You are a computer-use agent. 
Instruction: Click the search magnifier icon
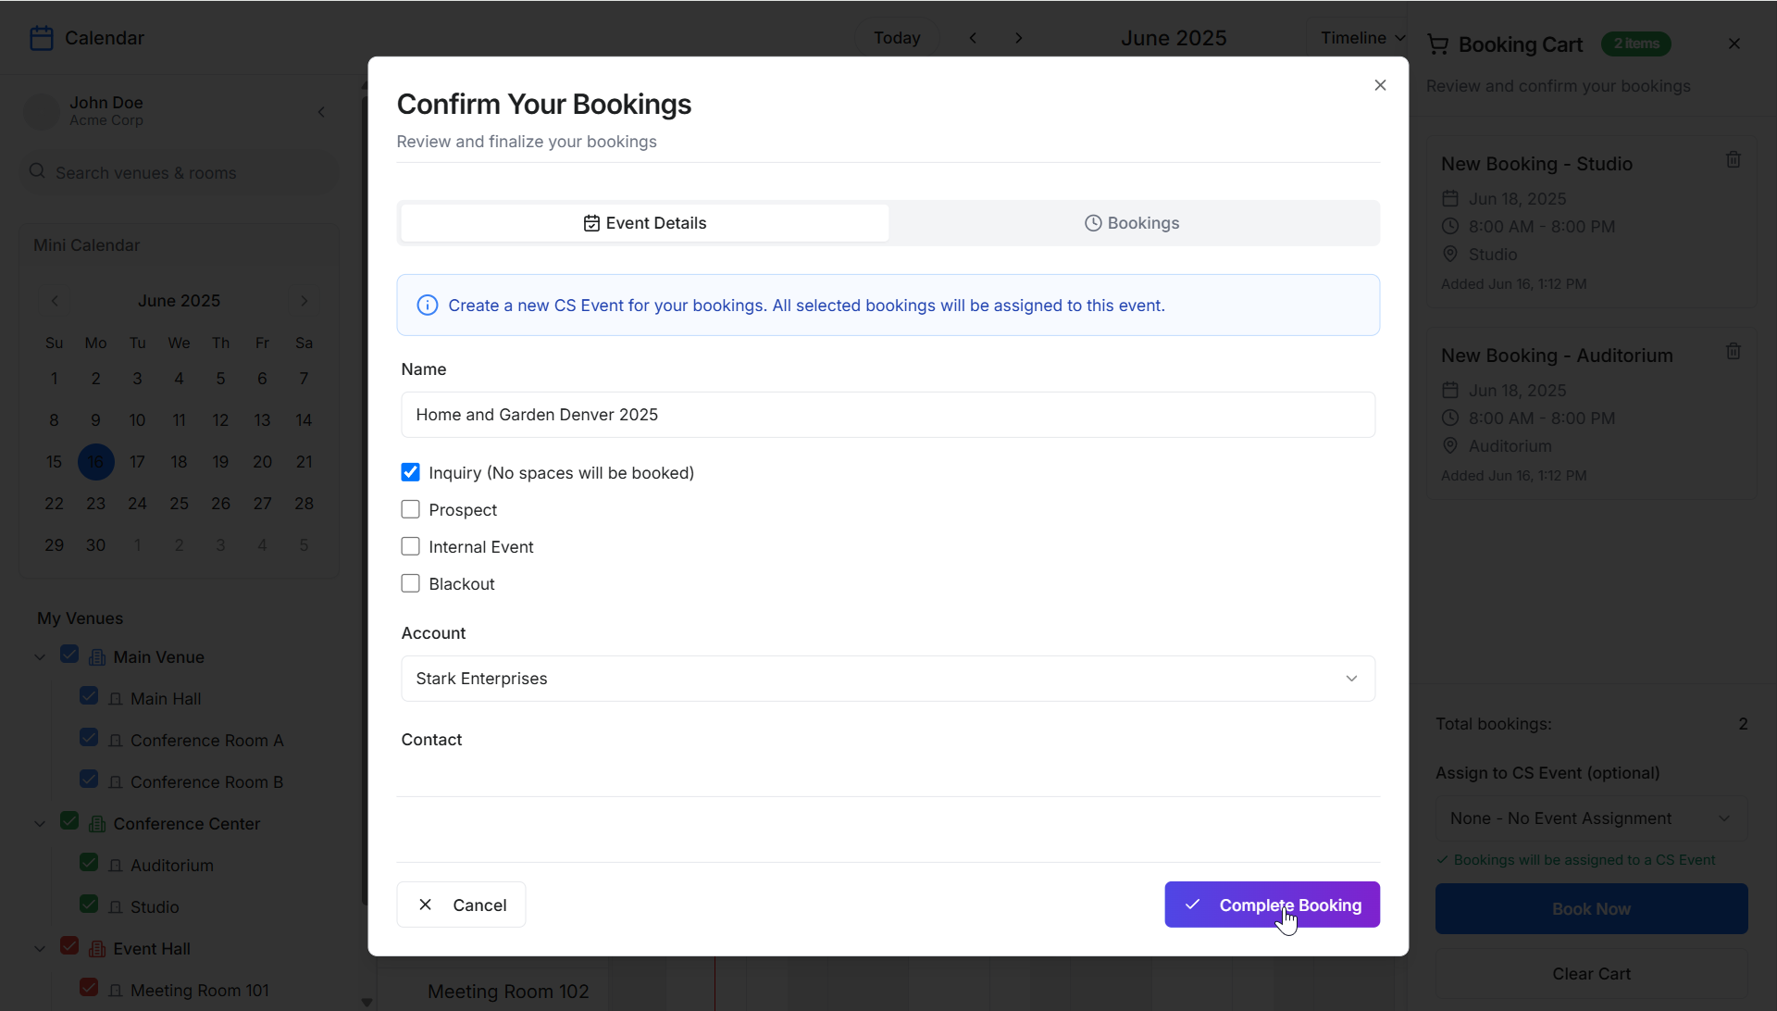point(37,171)
